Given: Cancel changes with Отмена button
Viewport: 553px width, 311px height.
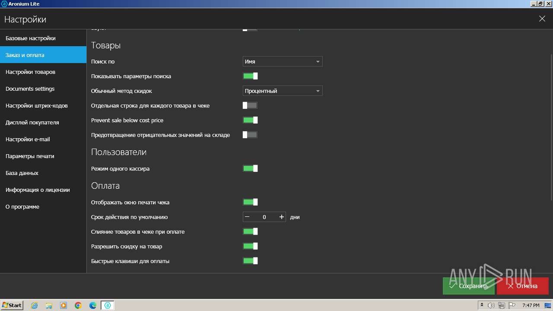Looking at the screenshot, I should point(522,286).
